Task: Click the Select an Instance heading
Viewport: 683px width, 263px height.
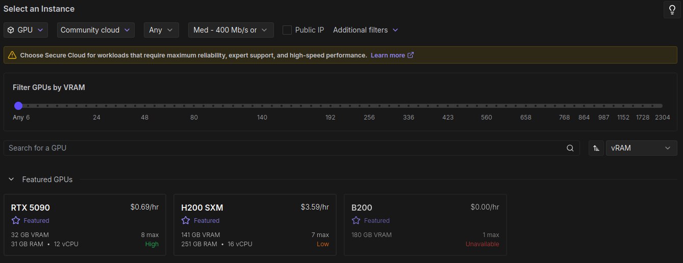Action: click(39, 9)
